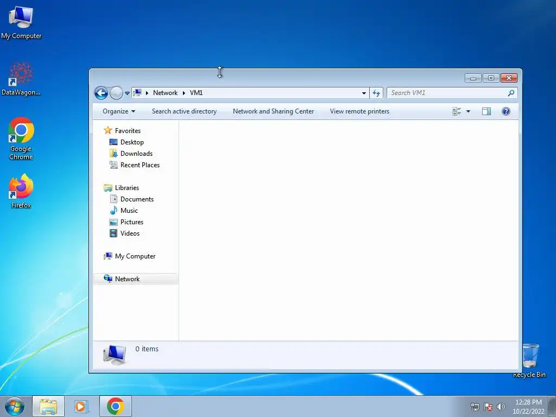Click Chrome taskbar button

coord(116,406)
